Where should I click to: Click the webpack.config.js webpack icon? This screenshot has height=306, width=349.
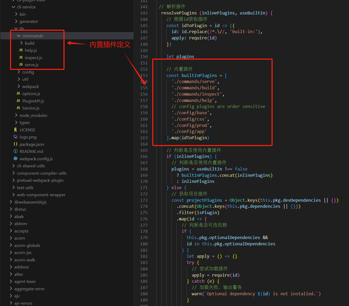16,159
